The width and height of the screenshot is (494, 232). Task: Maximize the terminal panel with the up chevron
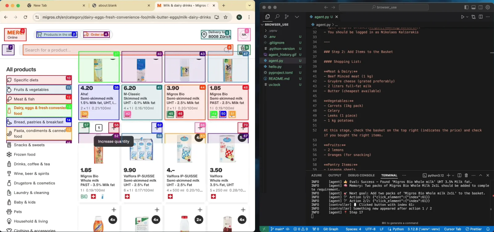[480, 175]
